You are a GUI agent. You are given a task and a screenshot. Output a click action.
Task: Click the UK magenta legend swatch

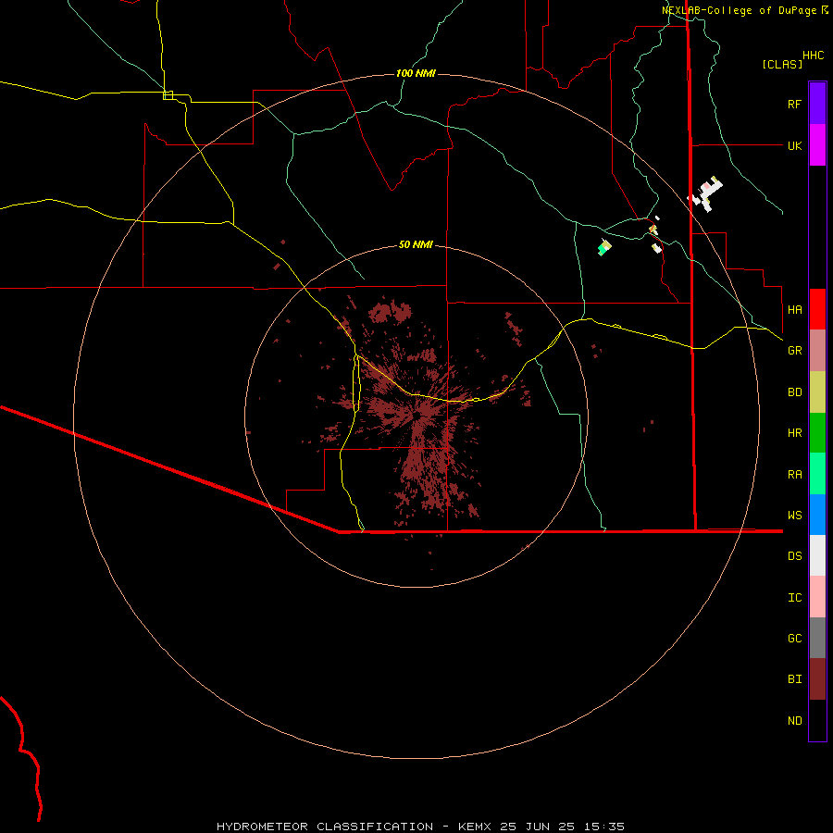(x=817, y=145)
